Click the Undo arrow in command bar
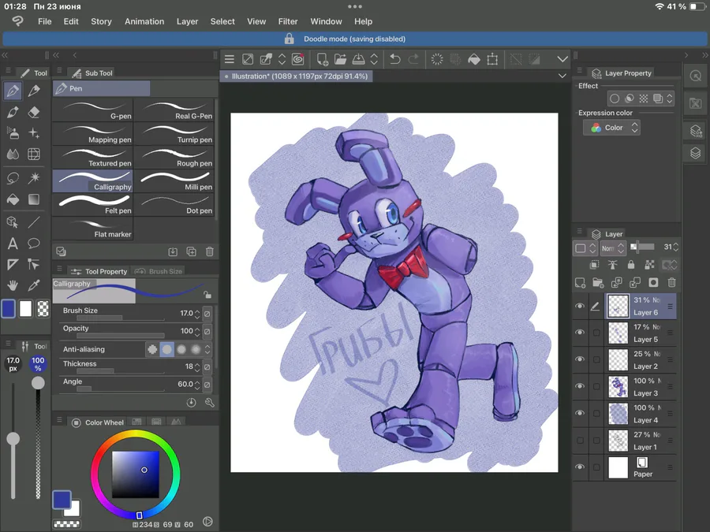The height and width of the screenshot is (532, 710). coord(395,59)
